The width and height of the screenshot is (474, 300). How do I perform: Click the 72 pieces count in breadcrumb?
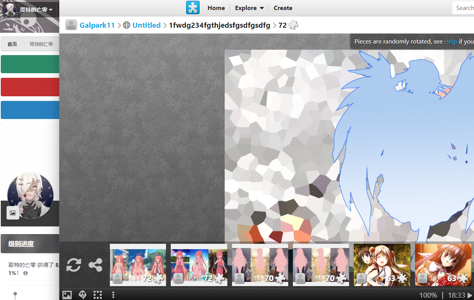pos(282,25)
